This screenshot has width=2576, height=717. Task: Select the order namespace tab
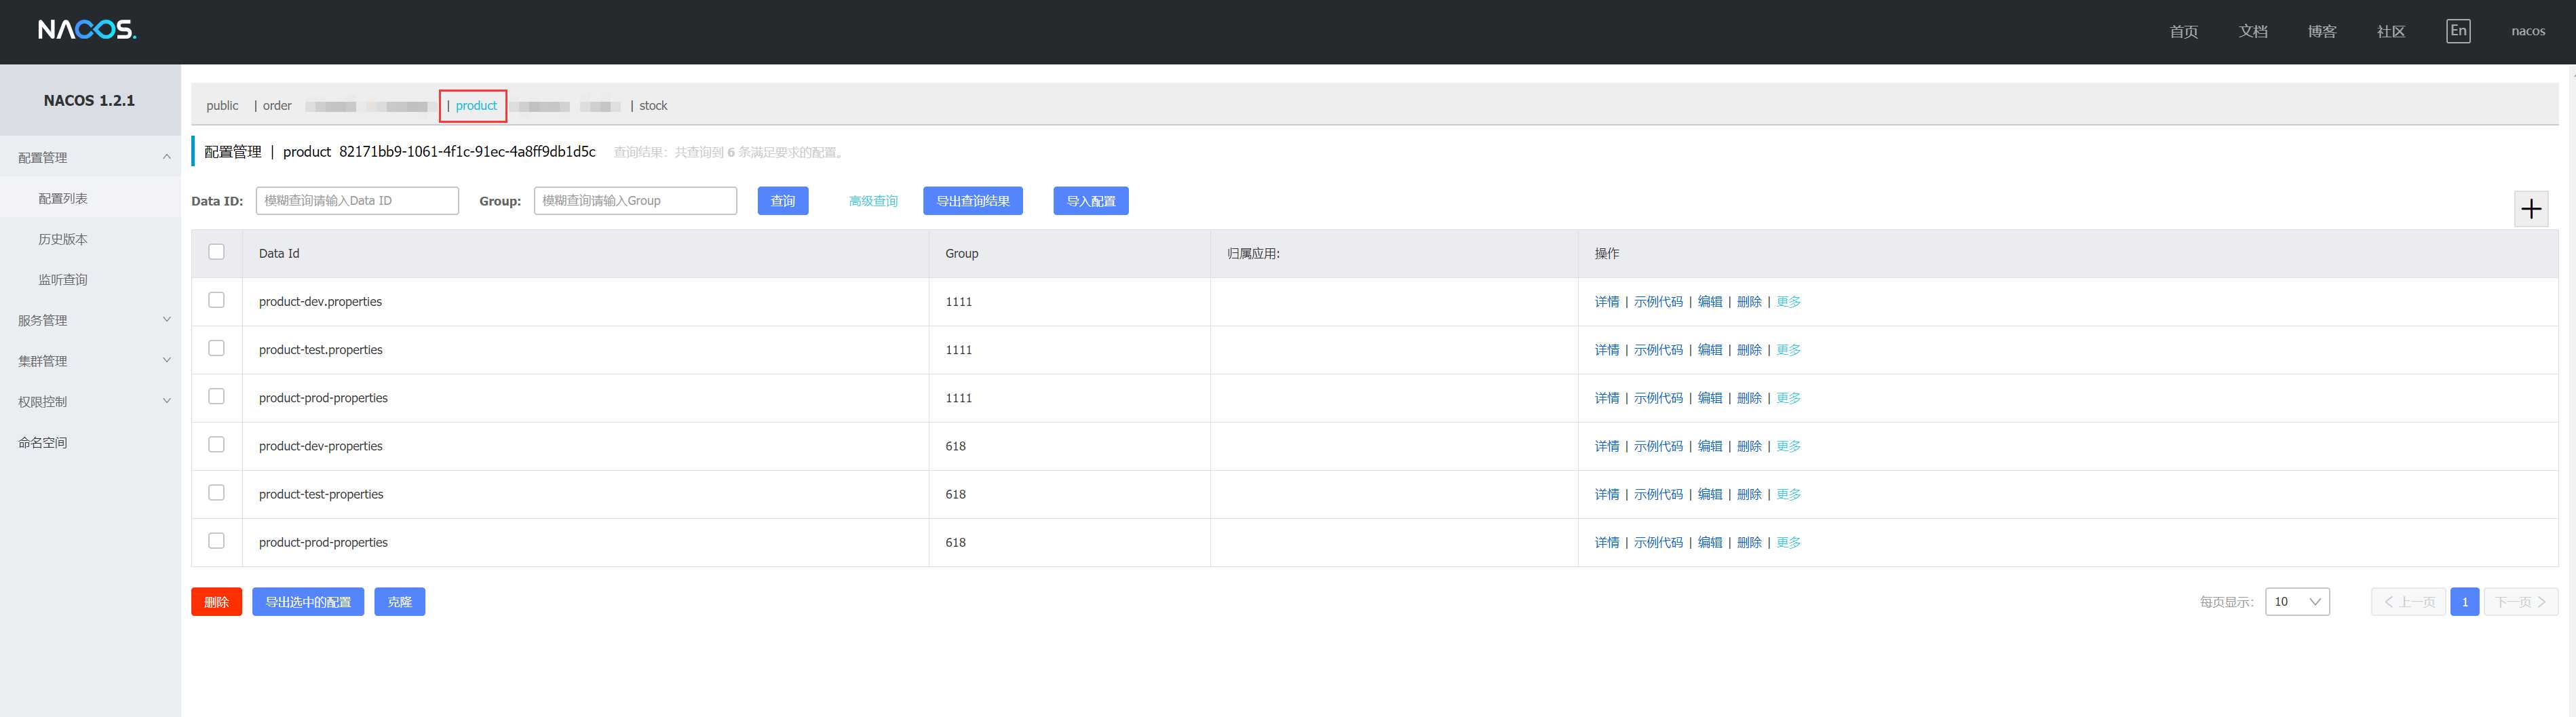point(277,106)
